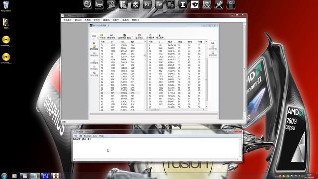Open Notepad Edit menu
This screenshot has width=318, height=179.
pos(80,136)
